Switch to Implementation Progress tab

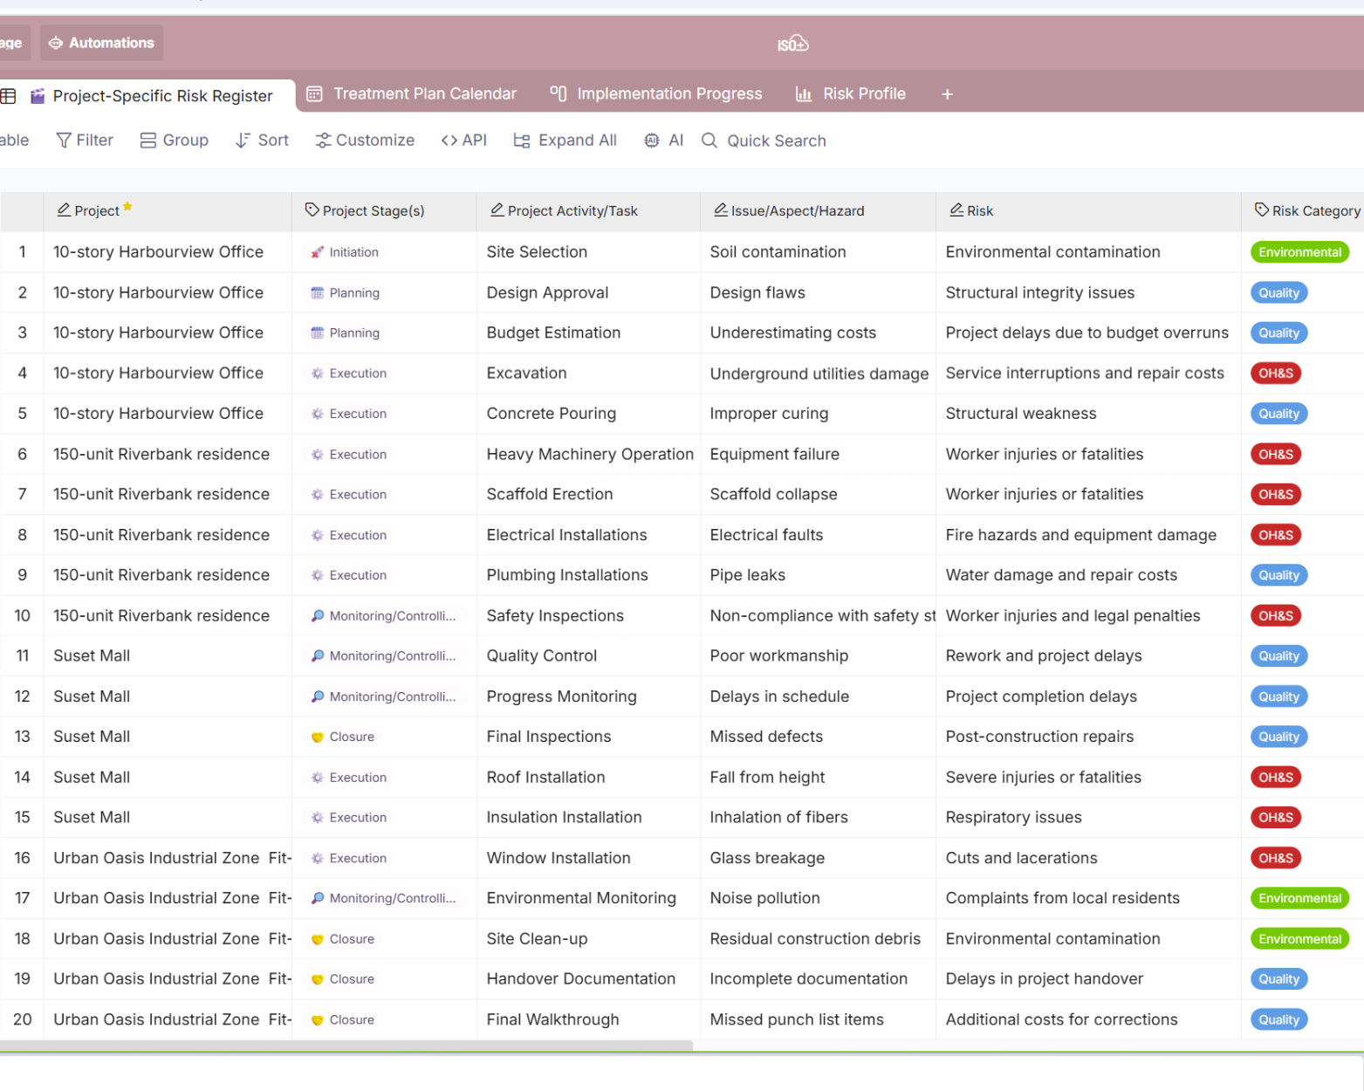pyautogui.click(x=656, y=93)
